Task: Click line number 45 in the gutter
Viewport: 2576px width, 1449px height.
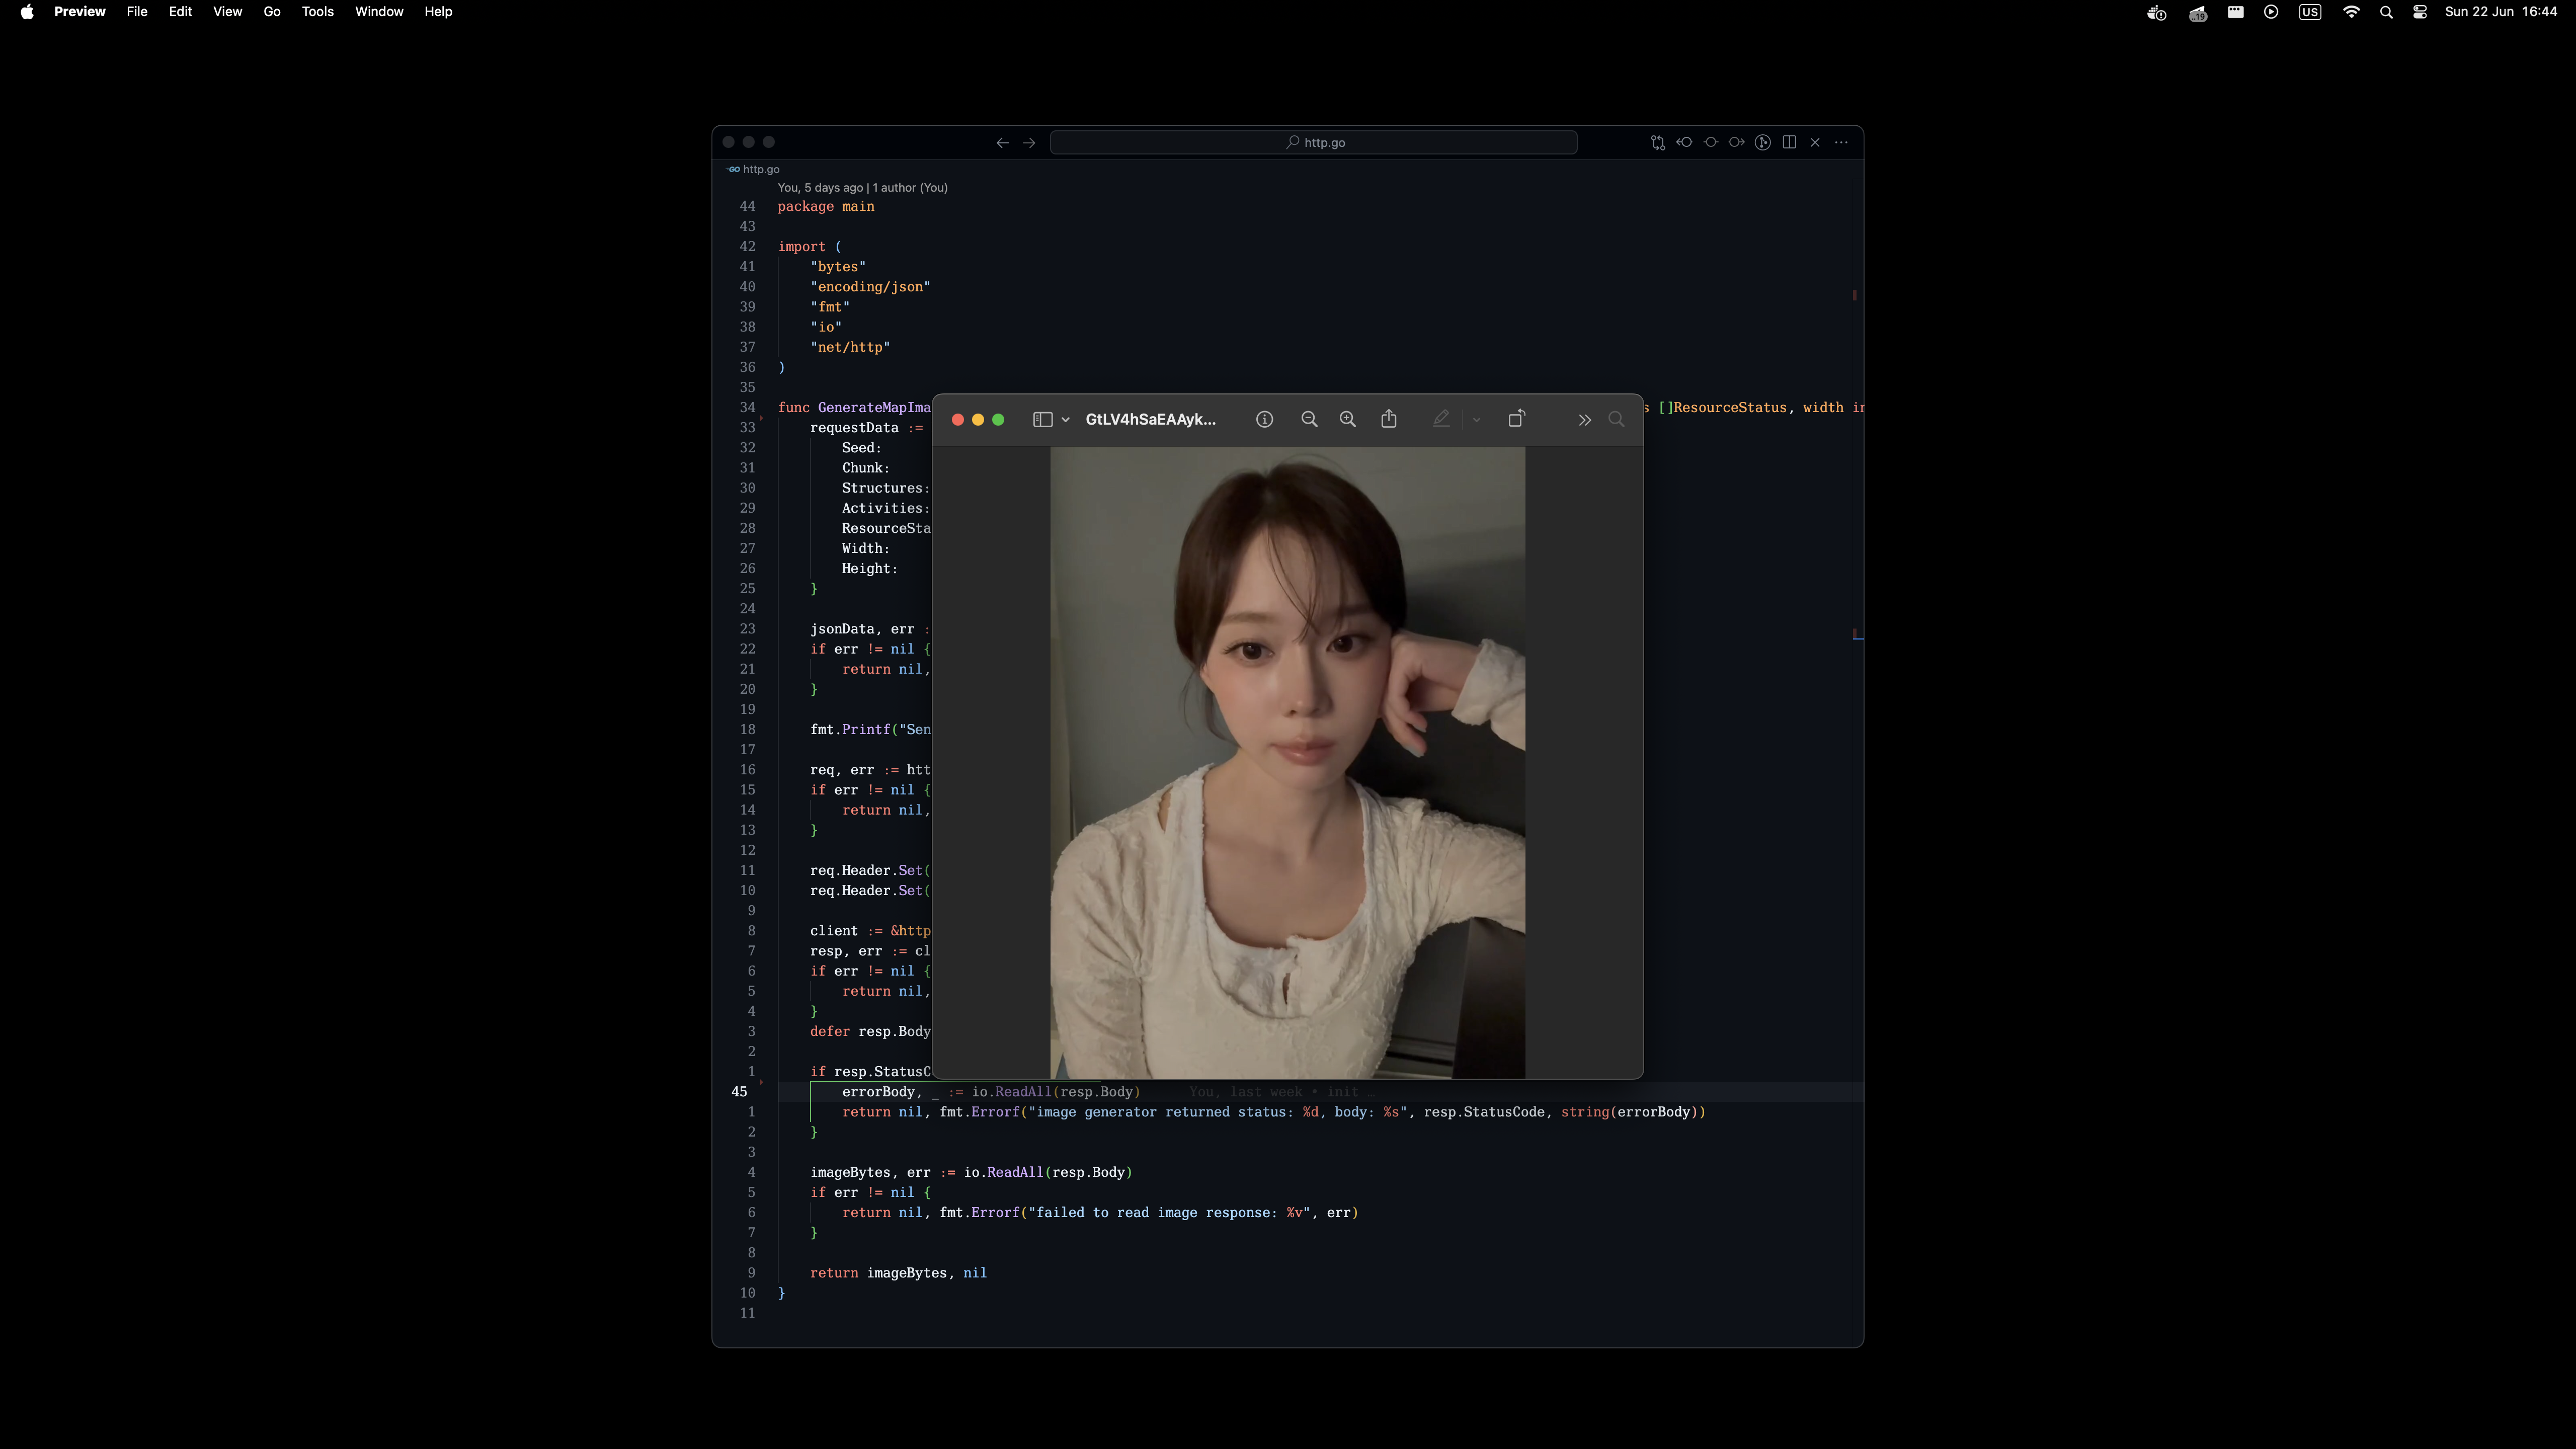Action: click(x=739, y=1092)
